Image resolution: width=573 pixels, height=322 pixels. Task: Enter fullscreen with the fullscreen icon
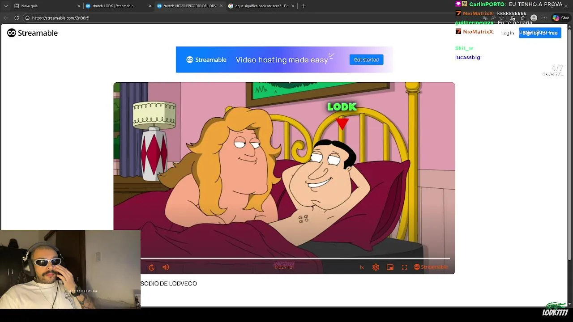pyautogui.click(x=404, y=267)
